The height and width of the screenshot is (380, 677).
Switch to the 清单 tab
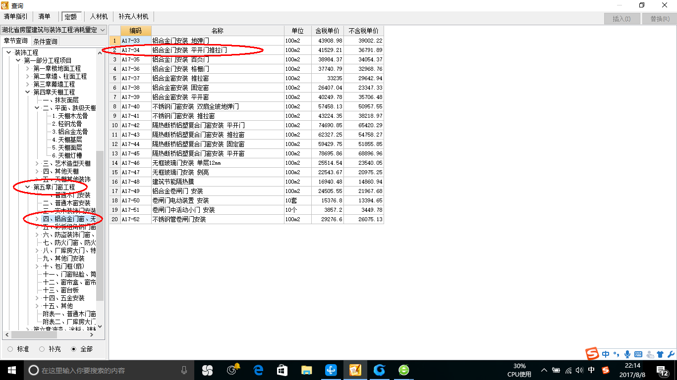click(44, 16)
